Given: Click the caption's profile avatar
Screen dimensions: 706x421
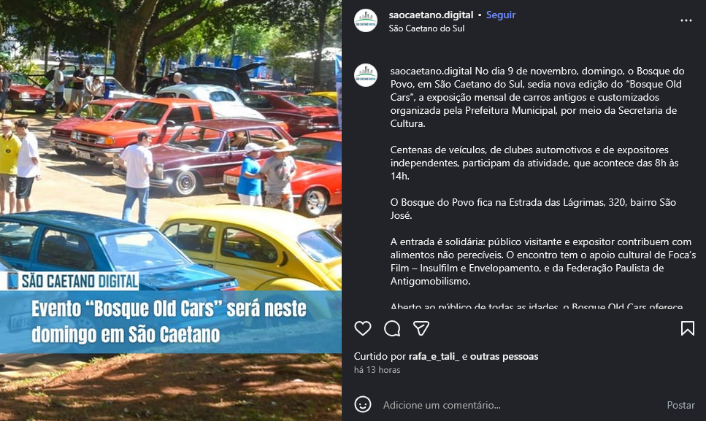Looking at the screenshot, I should click(366, 75).
